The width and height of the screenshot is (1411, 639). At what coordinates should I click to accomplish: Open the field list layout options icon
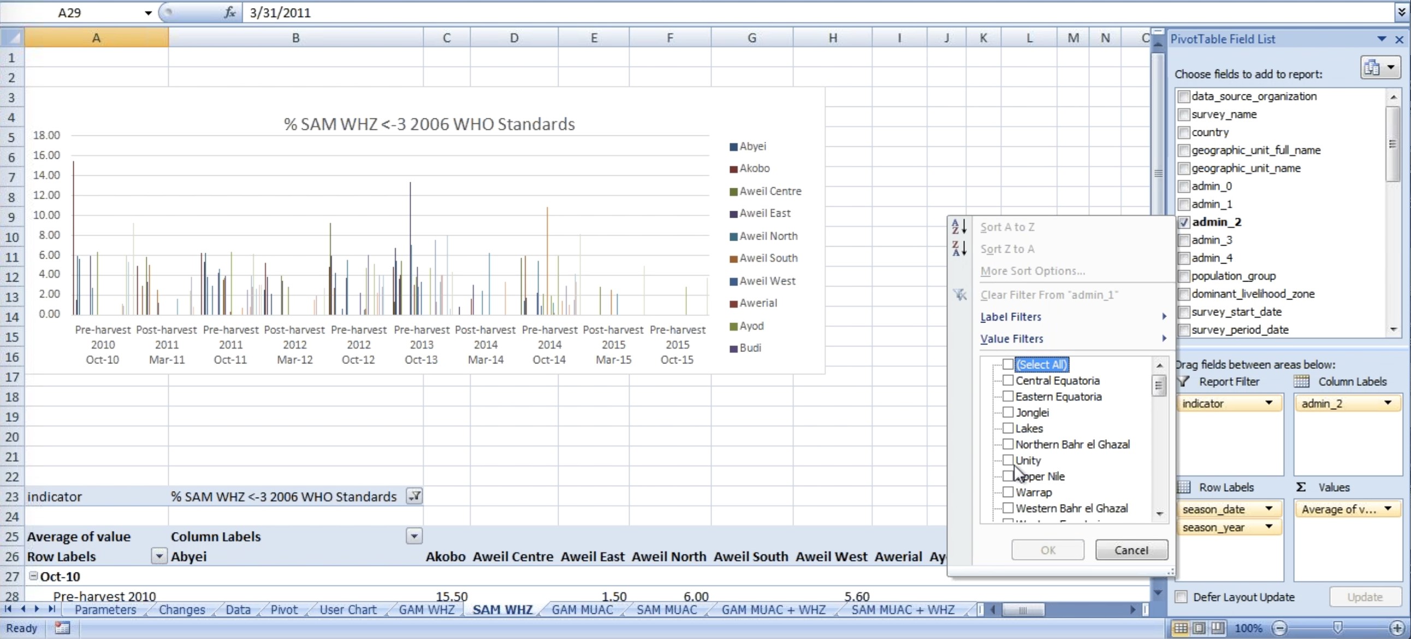coord(1380,67)
